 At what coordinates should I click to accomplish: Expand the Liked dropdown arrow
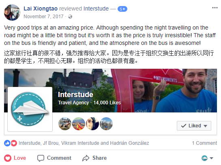click(x=206, y=126)
